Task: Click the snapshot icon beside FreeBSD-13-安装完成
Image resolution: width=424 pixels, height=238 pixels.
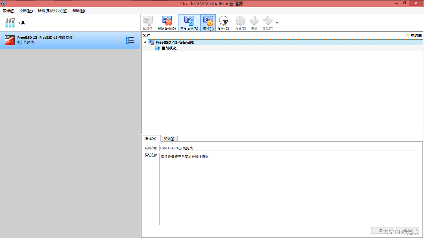Action: 151,42
